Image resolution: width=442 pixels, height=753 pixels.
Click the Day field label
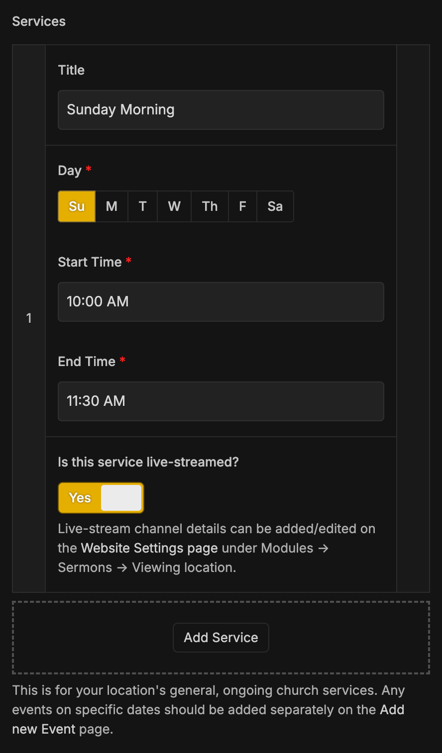tap(69, 171)
